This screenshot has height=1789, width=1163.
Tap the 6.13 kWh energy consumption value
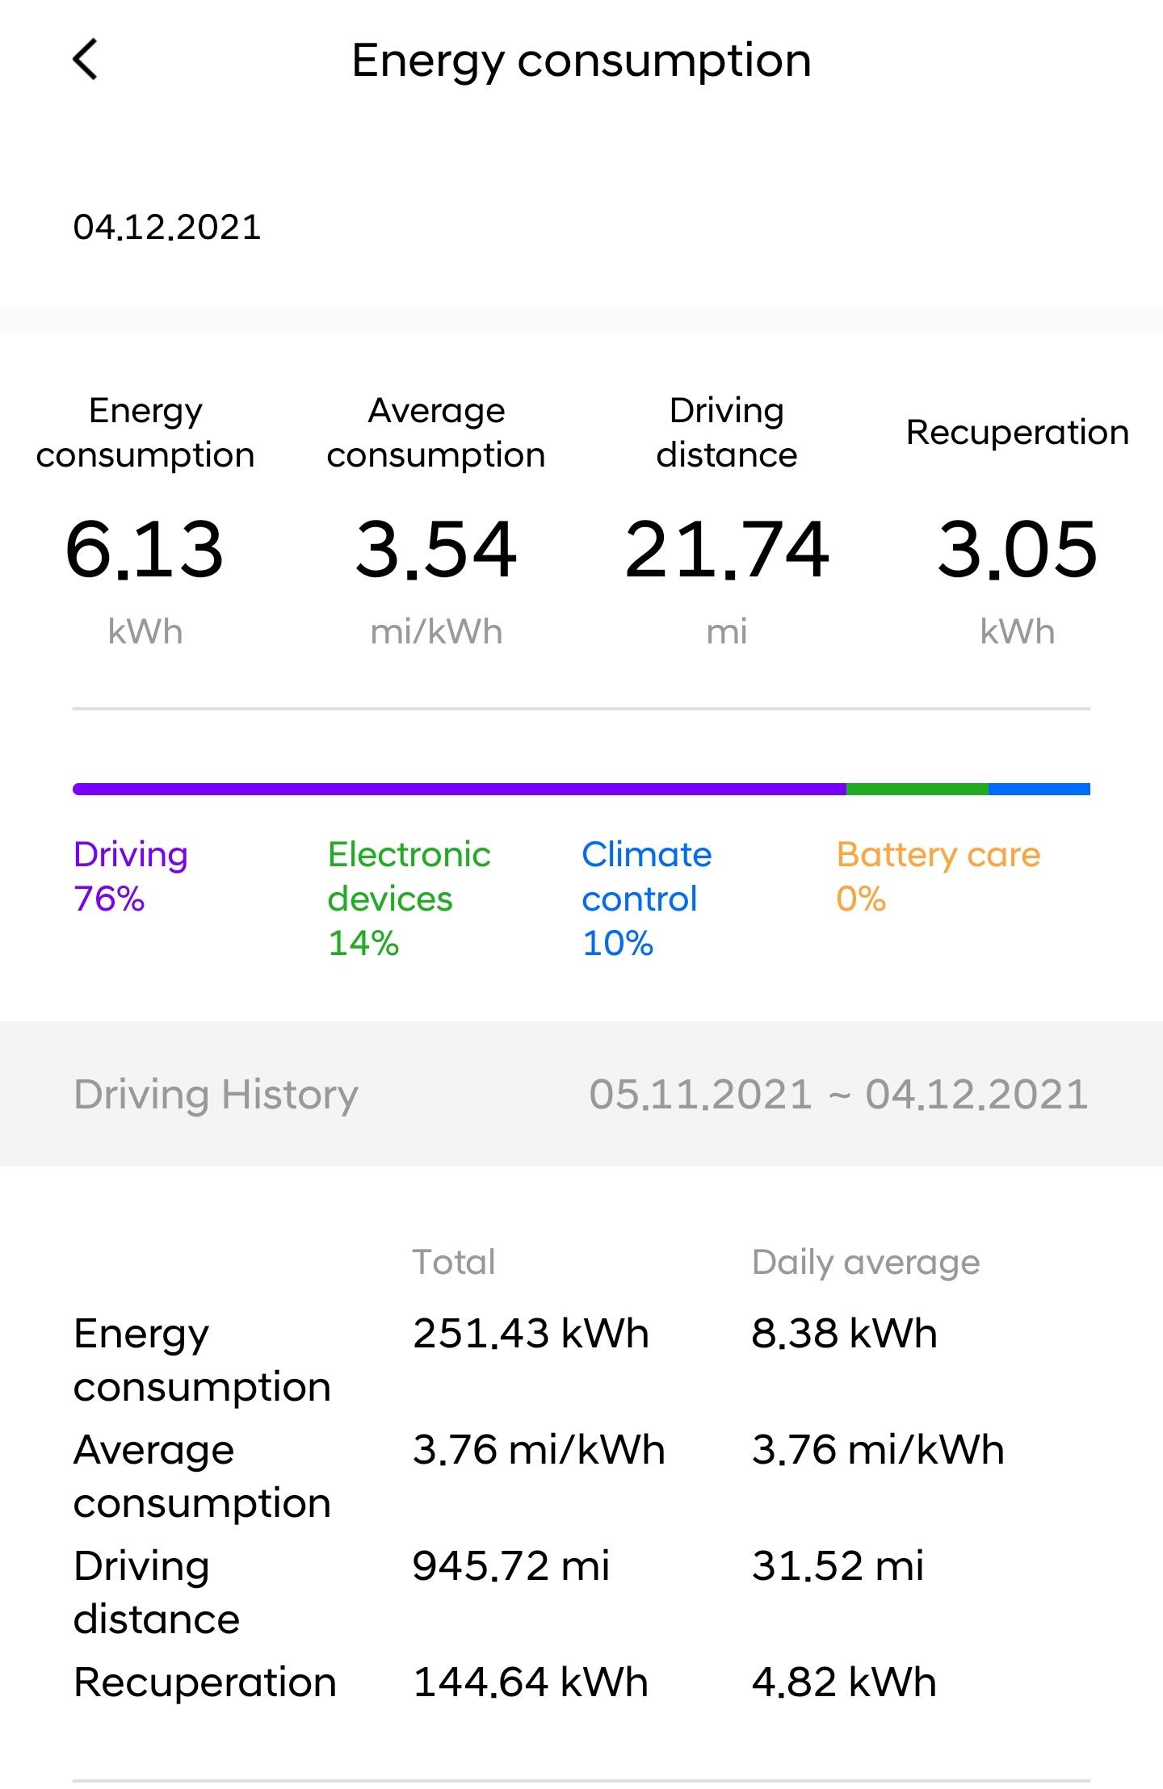coord(145,550)
